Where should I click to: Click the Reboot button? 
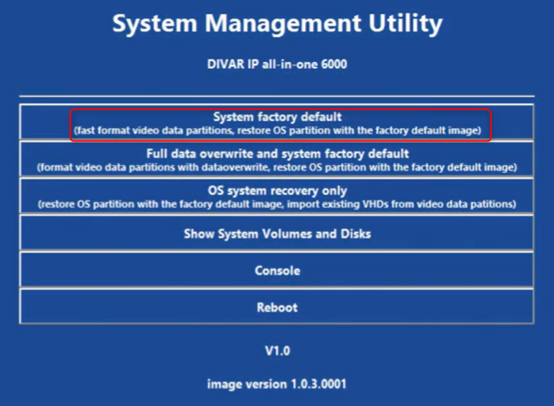pyautogui.click(x=277, y=307)
